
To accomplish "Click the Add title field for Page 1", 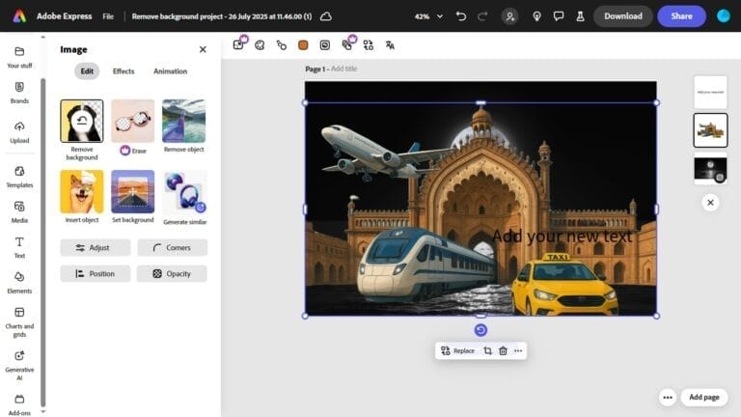I will tap(343, 69).
